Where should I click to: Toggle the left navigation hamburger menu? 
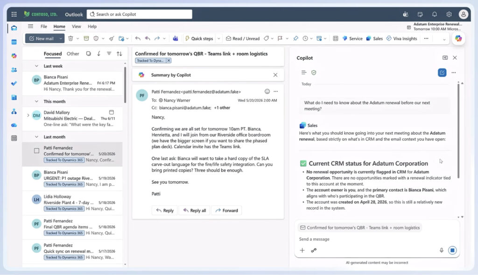[30, 27]
